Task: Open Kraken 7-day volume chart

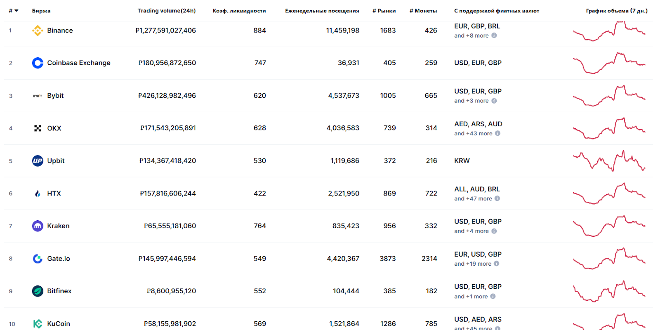Action: [x=609, y=226]
